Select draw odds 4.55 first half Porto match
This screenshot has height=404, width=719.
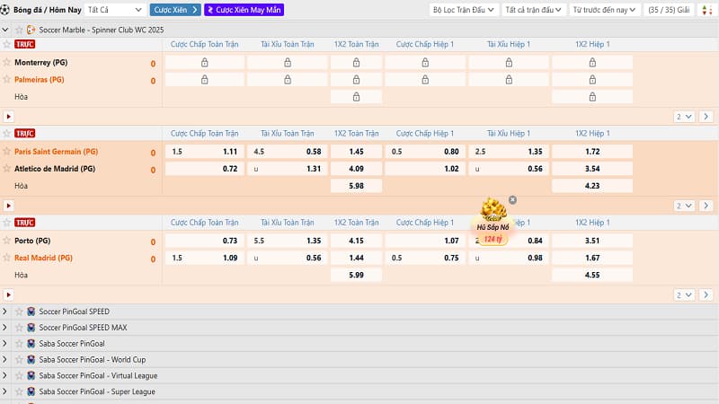click(x=592, y=275)
